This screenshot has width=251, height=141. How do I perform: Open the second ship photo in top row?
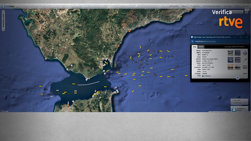(x=238, y=53)
